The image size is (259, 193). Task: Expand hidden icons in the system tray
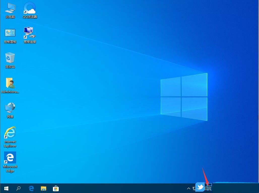click(x=189, y=188)
